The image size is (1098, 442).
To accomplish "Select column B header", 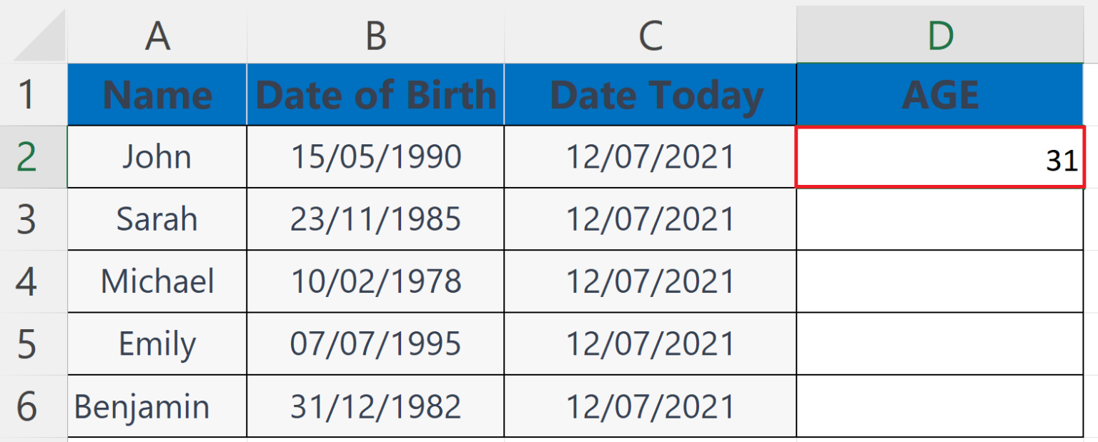I will 375,36.
